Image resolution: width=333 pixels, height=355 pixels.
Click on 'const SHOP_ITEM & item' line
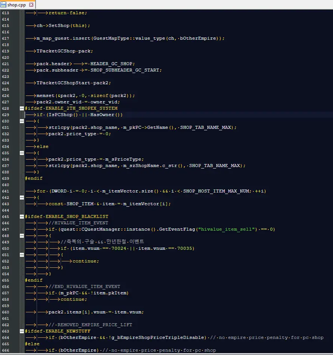(110, 204)
